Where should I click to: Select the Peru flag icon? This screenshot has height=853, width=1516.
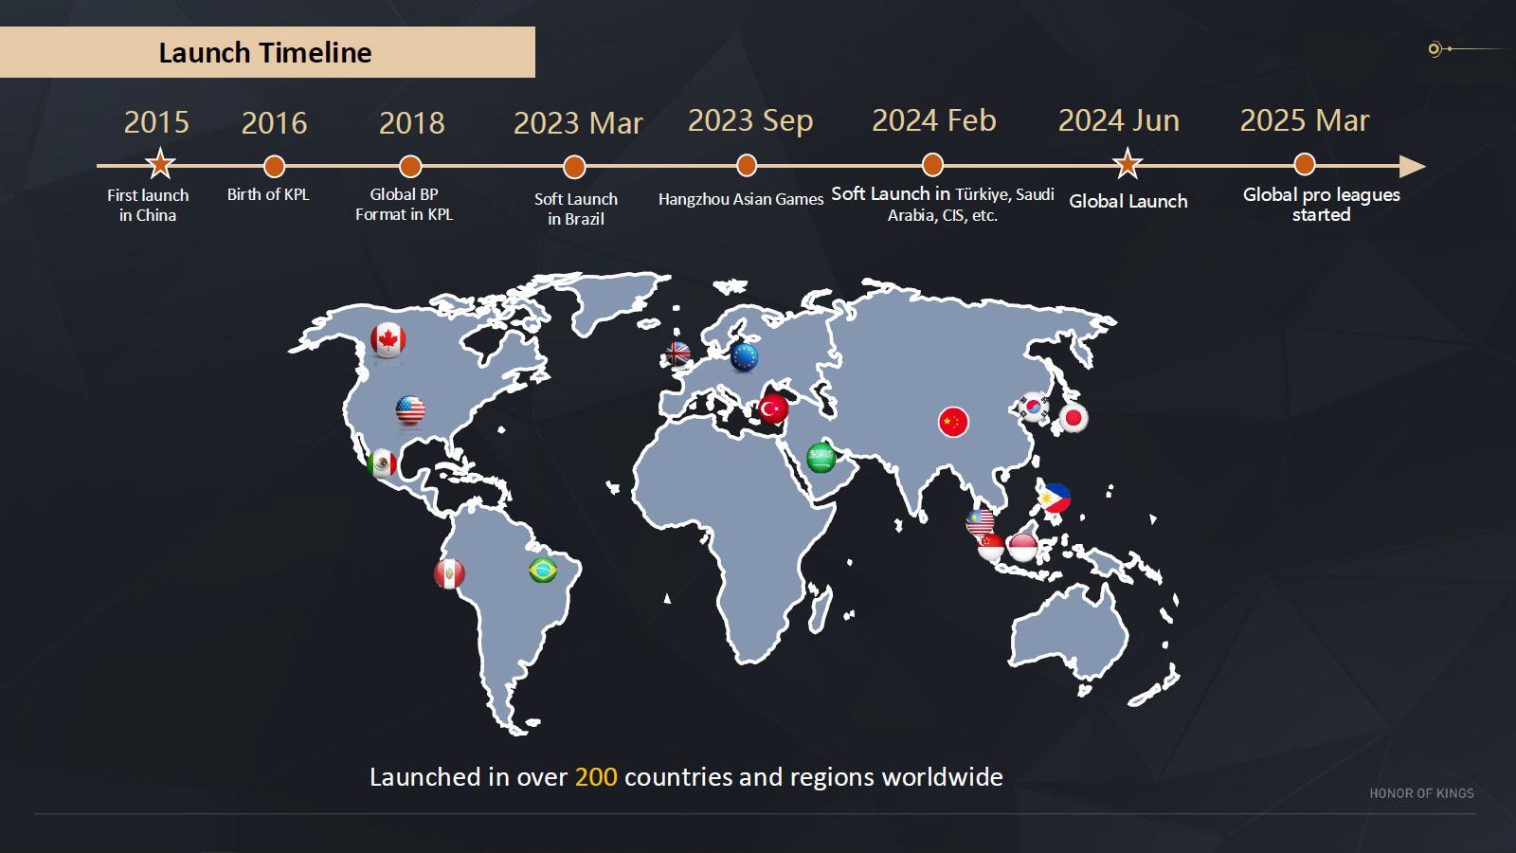[449, 573]
